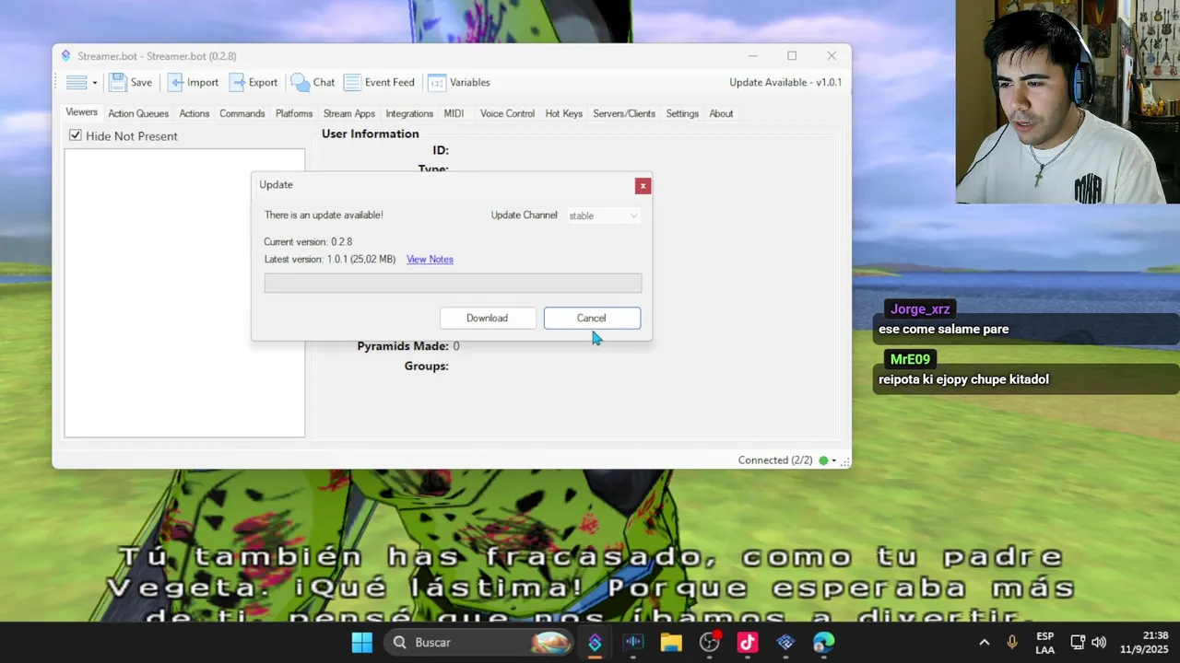Select the Viewers tab

click(x=81, y=112)
